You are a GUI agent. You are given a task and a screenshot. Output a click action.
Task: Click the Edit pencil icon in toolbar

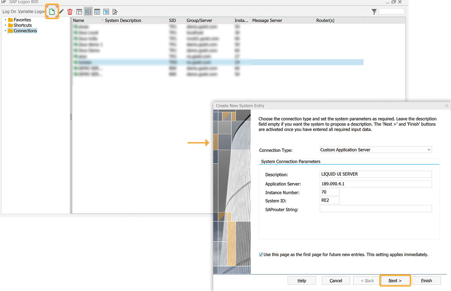pyautogui.click(x=61, y=12)
